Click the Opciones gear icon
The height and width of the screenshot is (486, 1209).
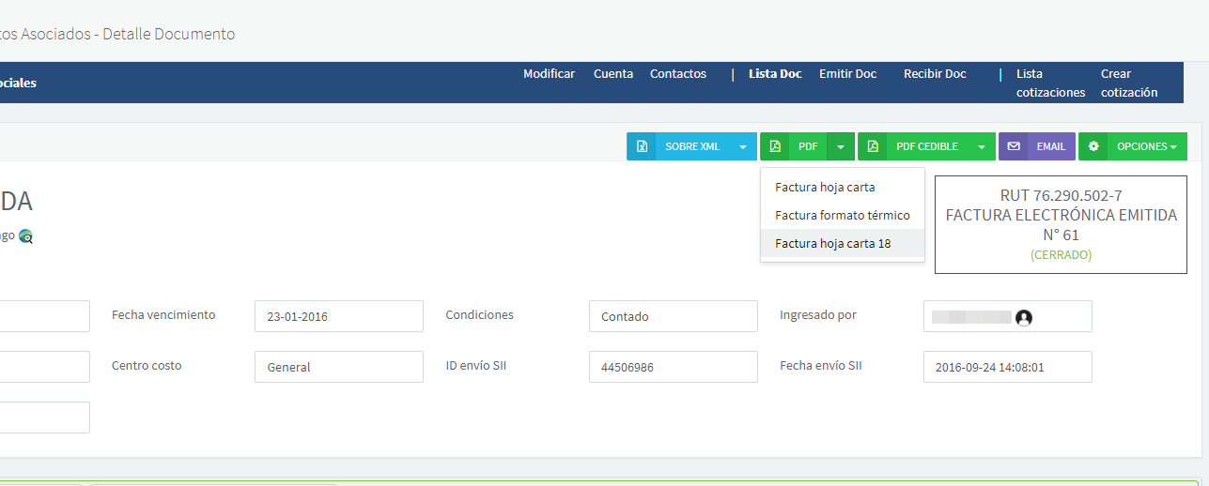coord(1093,146)
